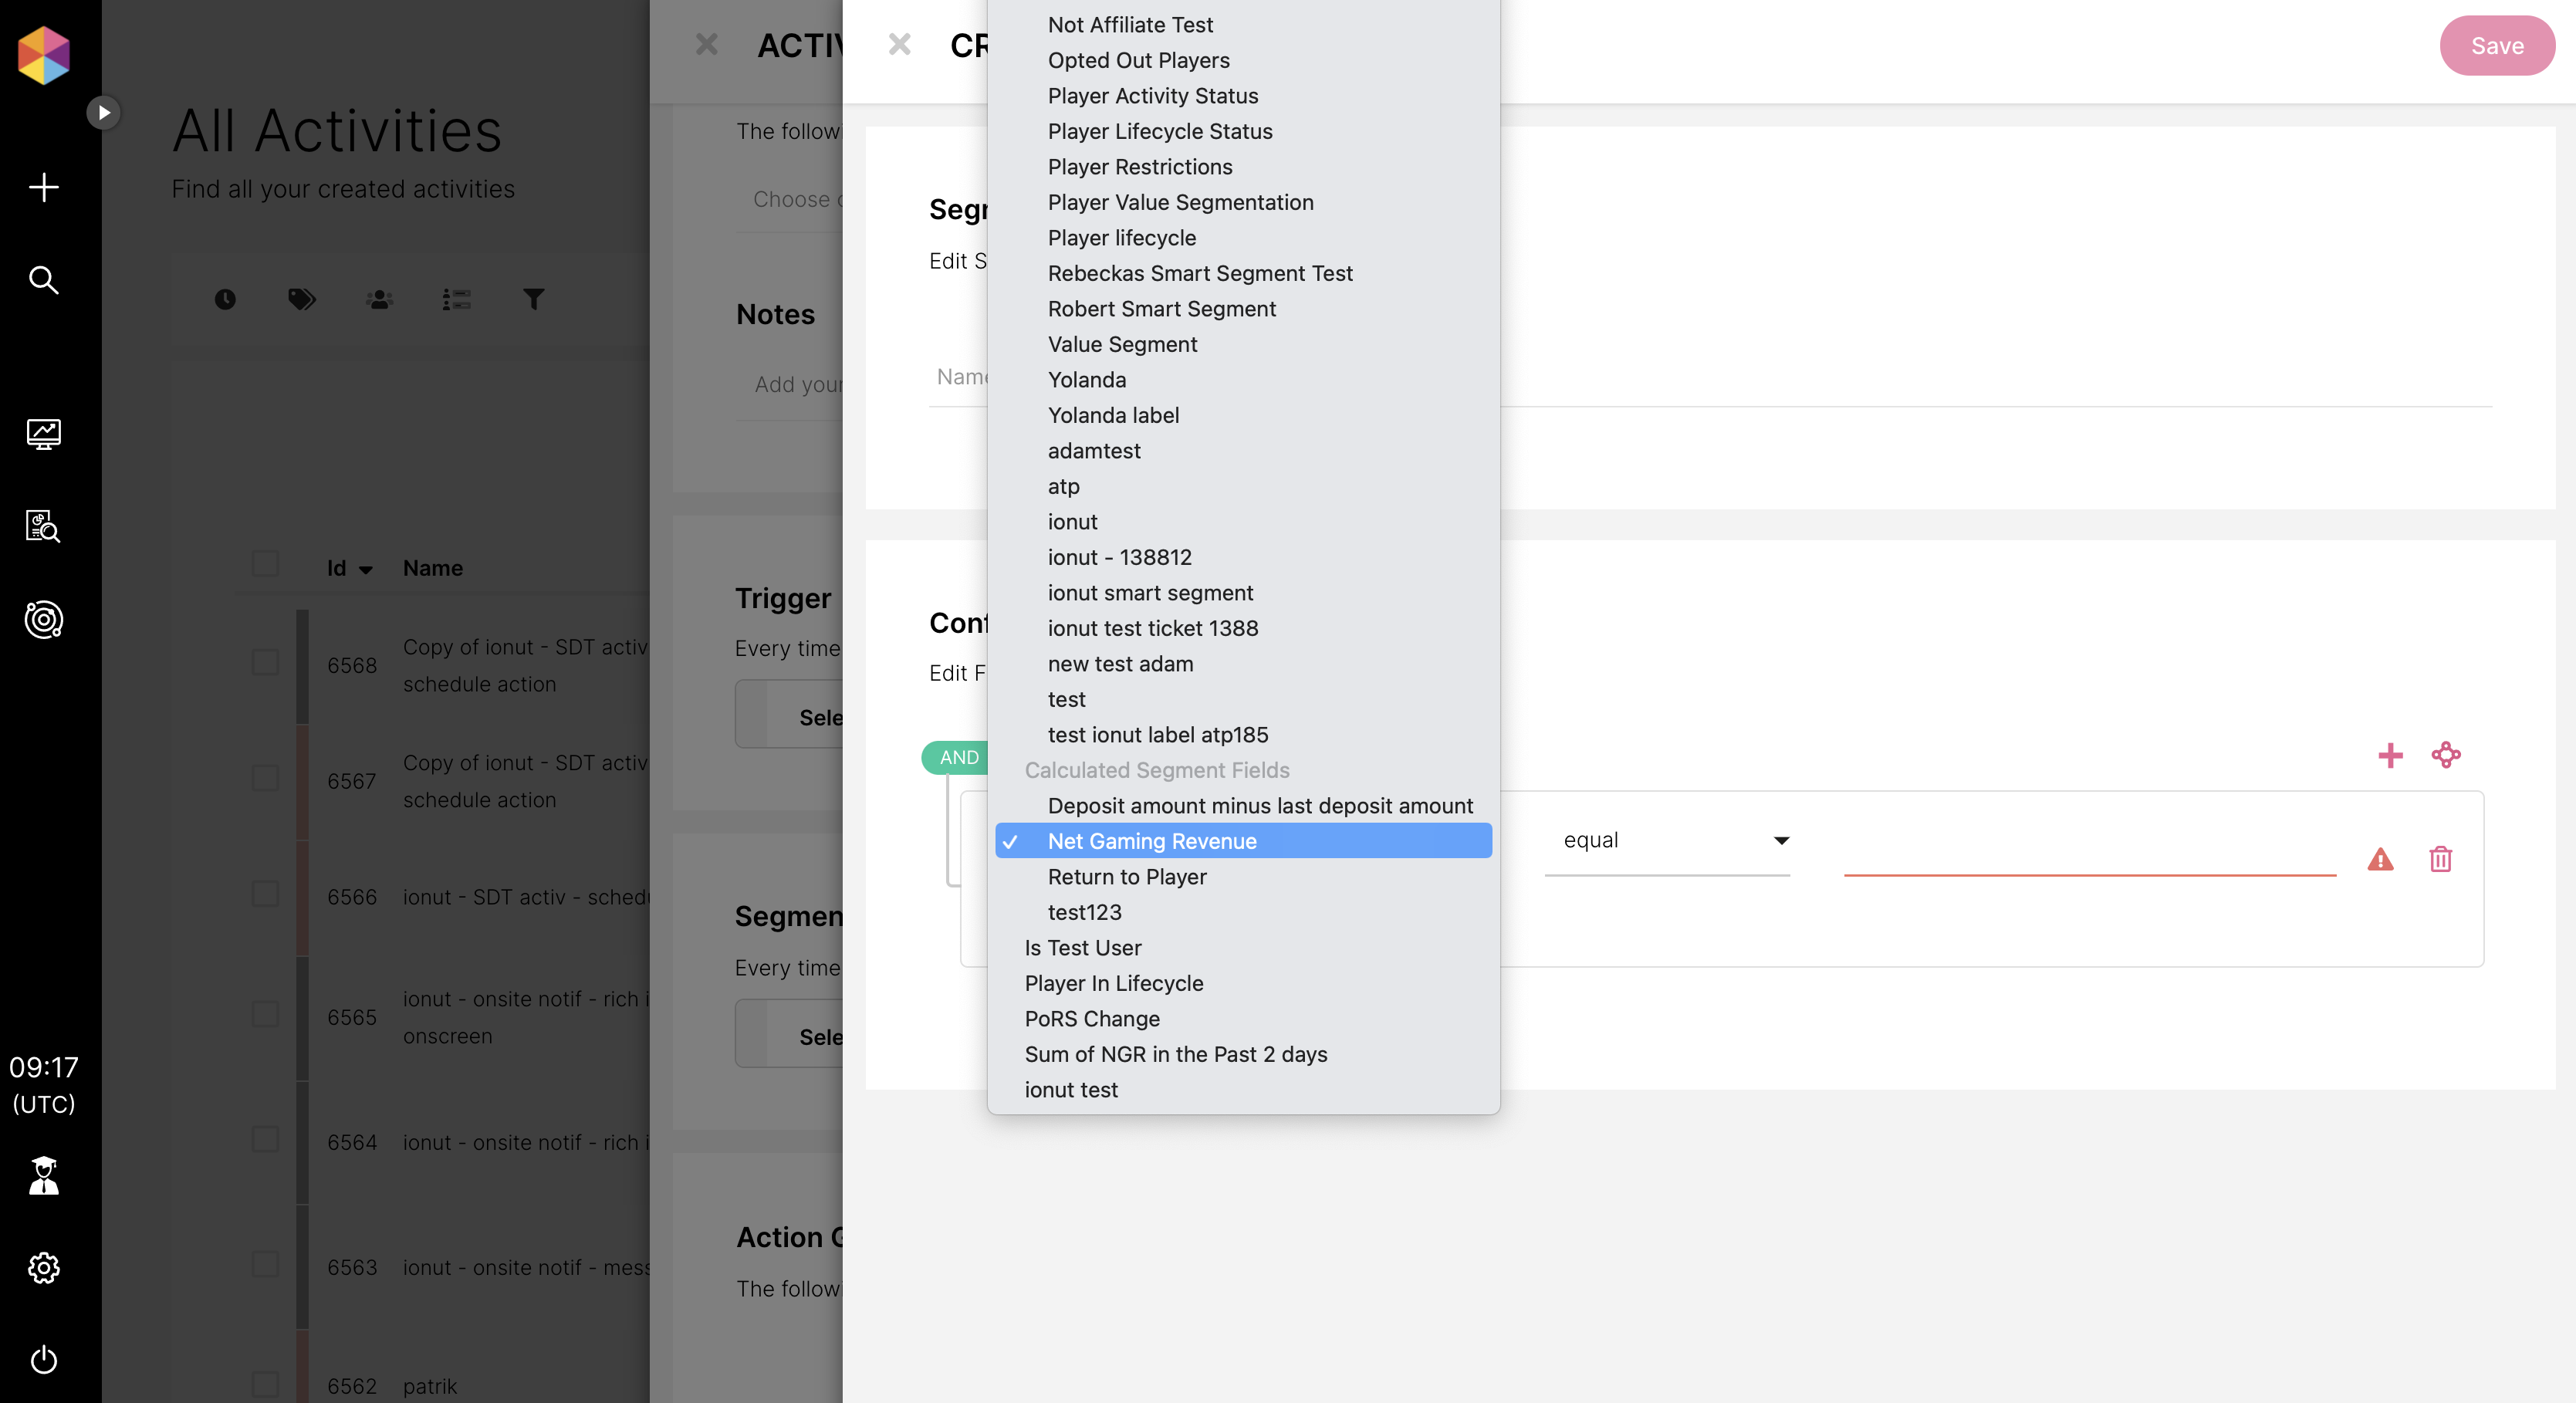Close the Activity panel with X
The image size is (2576, 1403).
(x=707, y=44)
